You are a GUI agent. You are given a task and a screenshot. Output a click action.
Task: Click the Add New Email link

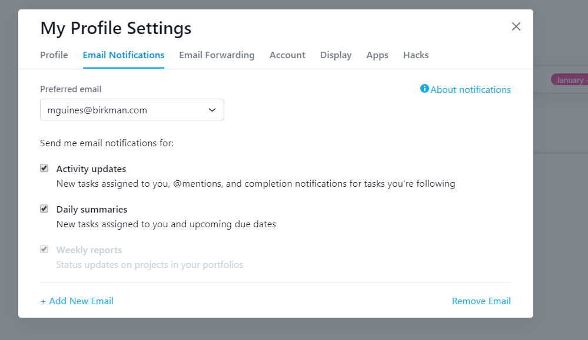tap(77, 301)
